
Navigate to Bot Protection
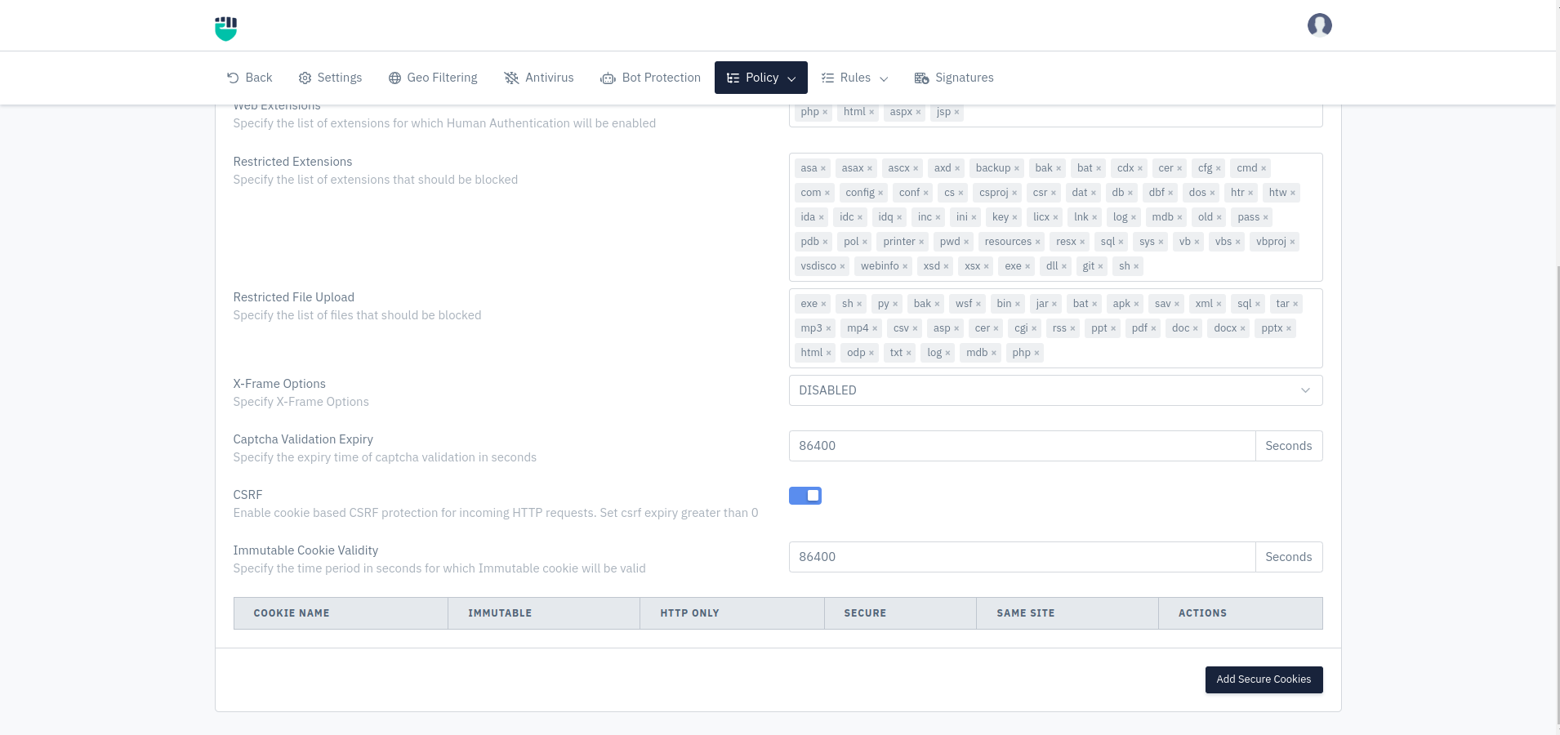(x=651, y=78)
